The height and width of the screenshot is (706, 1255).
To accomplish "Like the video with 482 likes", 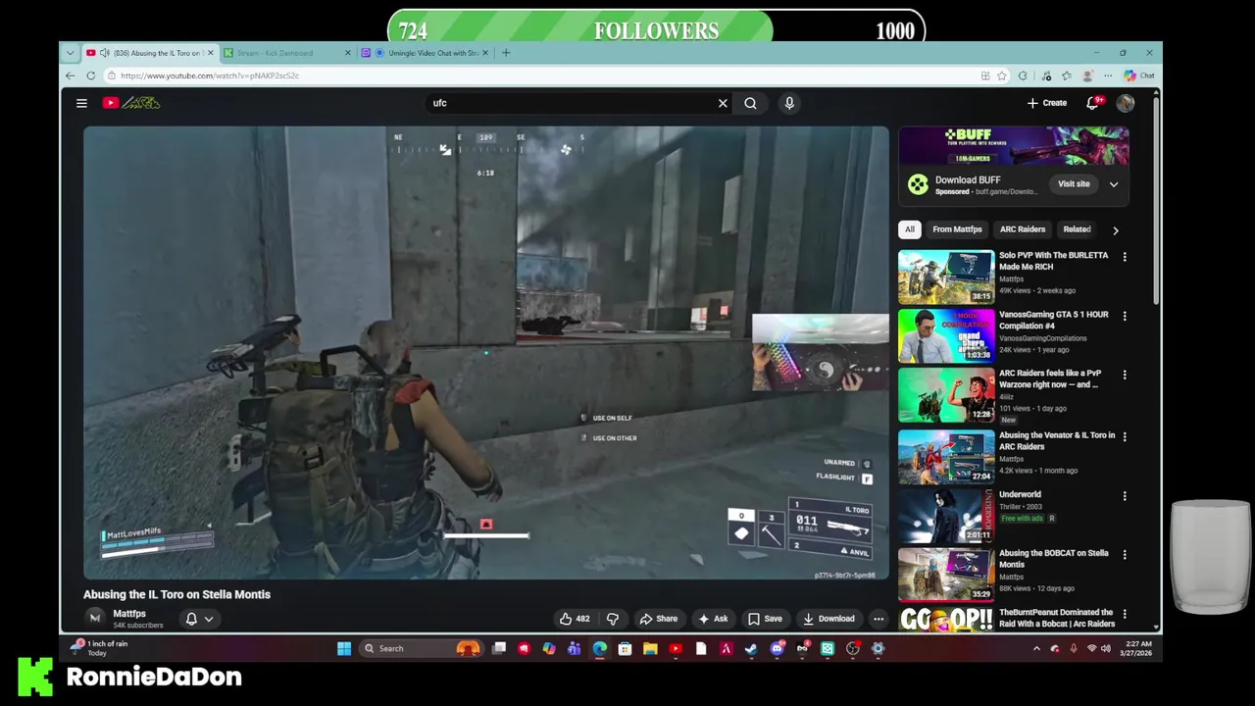I will [x=575, y=619].
